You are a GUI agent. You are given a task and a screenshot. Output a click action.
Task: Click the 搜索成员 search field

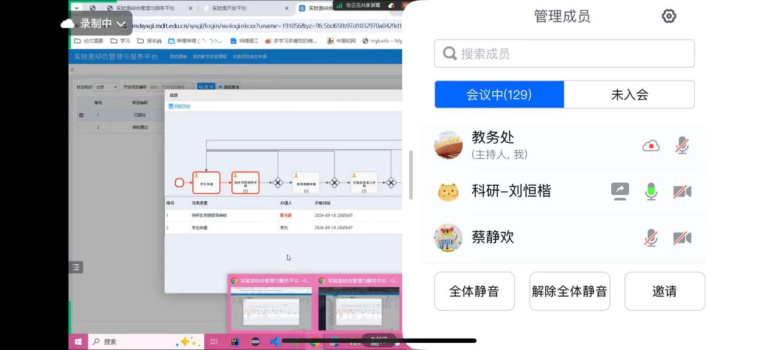(x=564, y=54)
